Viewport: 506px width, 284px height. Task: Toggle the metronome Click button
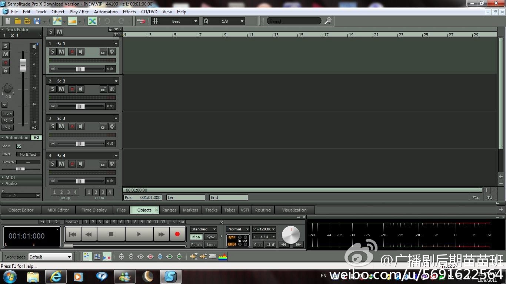[258, 244]
